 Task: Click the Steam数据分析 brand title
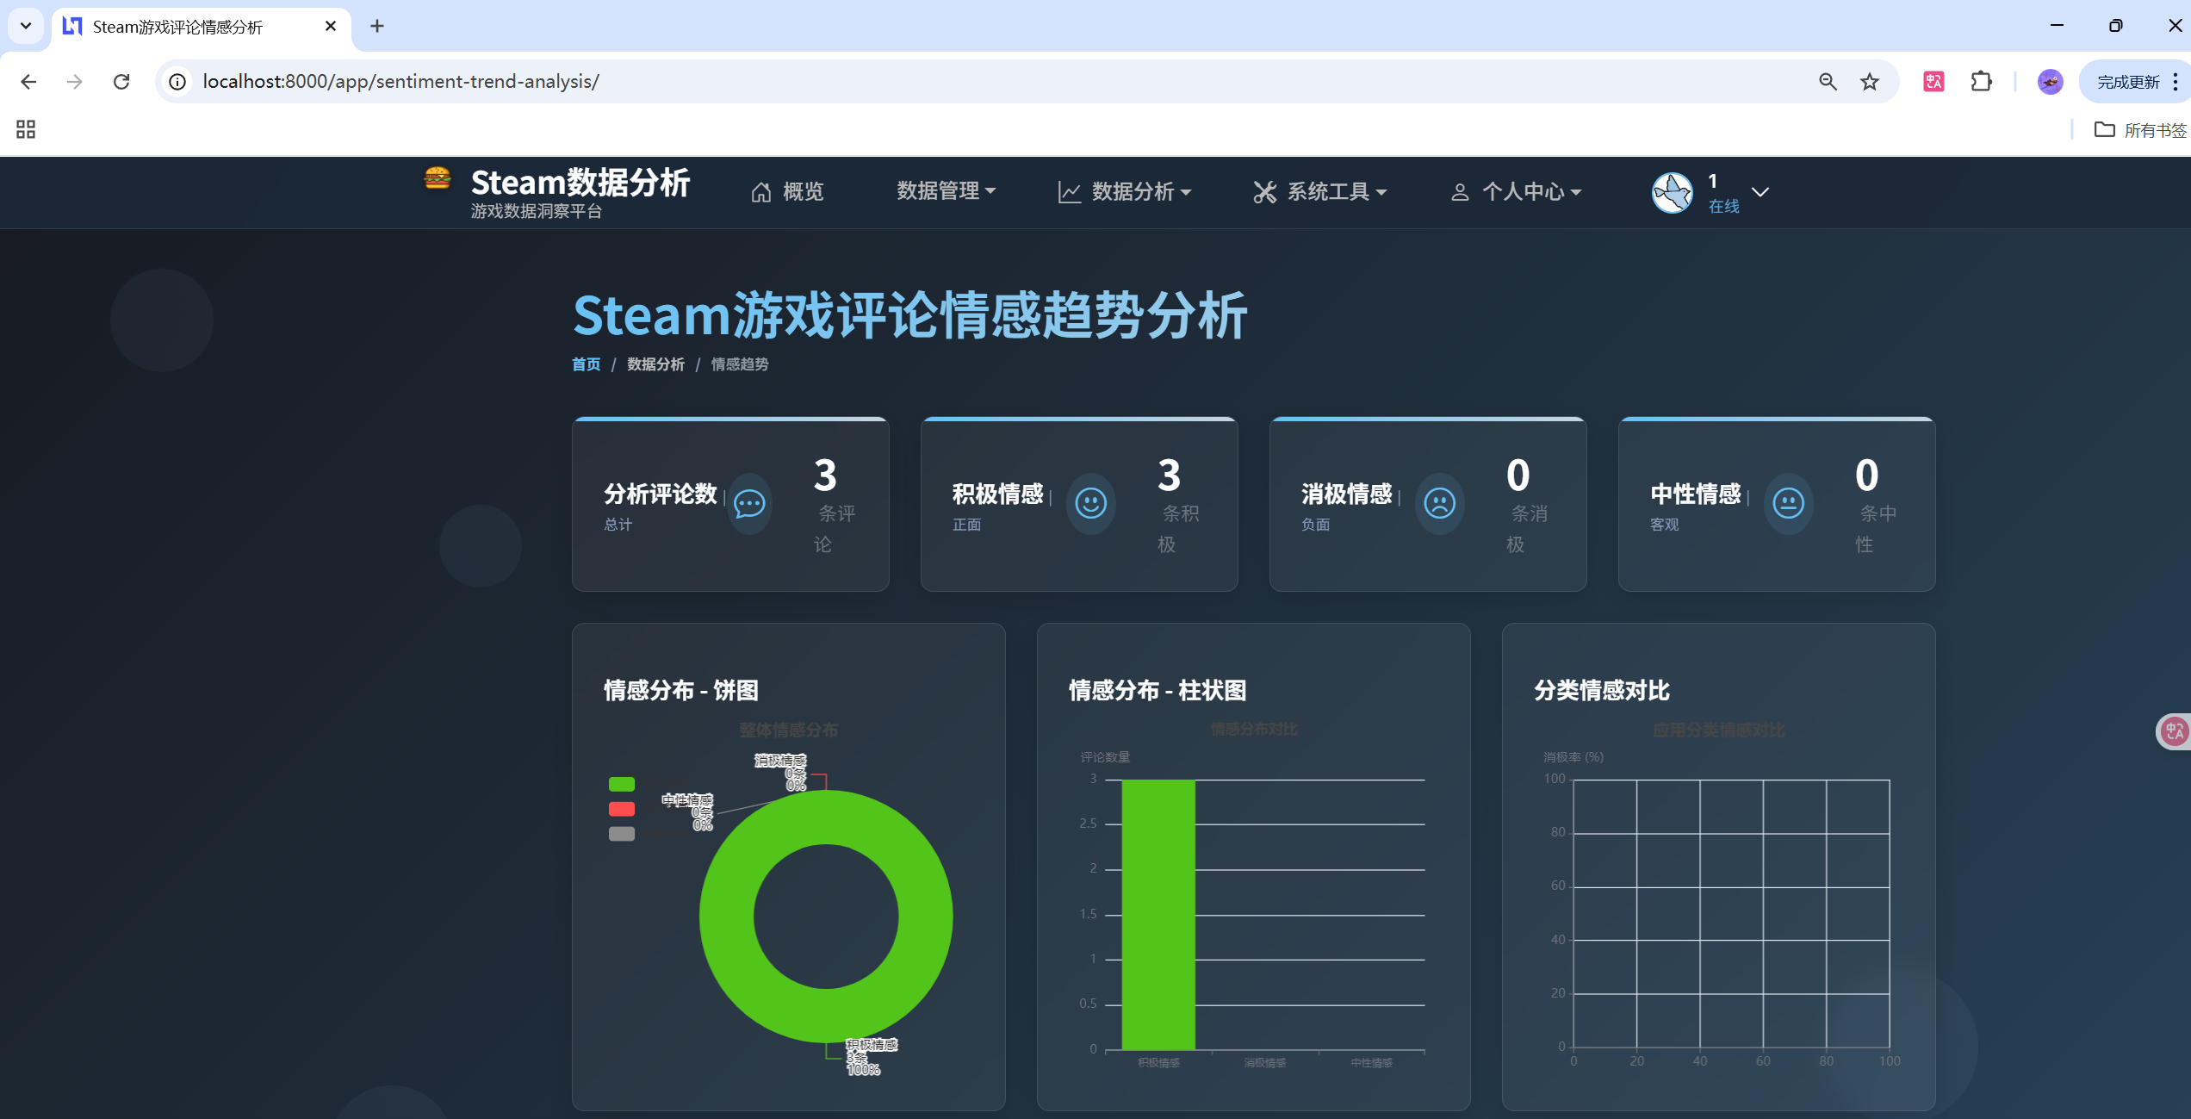pyautogui.click(x=580, y=183)
